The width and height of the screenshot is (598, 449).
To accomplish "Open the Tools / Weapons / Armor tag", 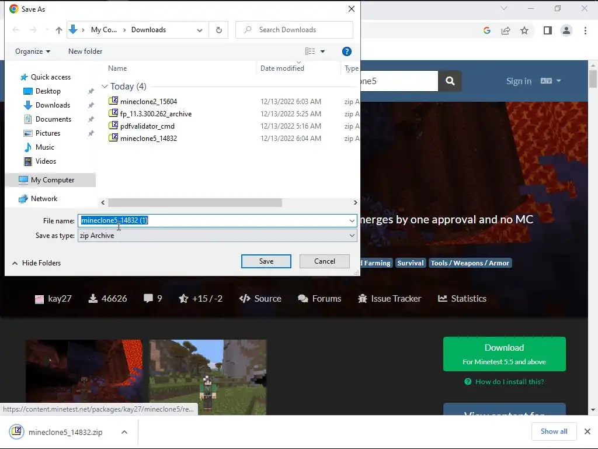I will pos(470,263).
